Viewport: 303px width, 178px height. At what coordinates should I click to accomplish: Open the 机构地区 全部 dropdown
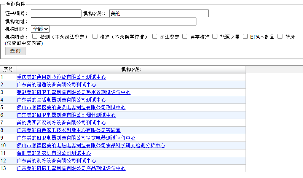click(x=40, y=29)
